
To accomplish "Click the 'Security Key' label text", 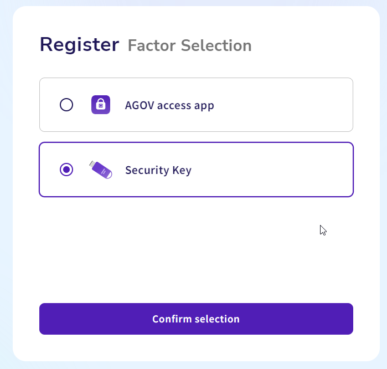I will [158, 170].
